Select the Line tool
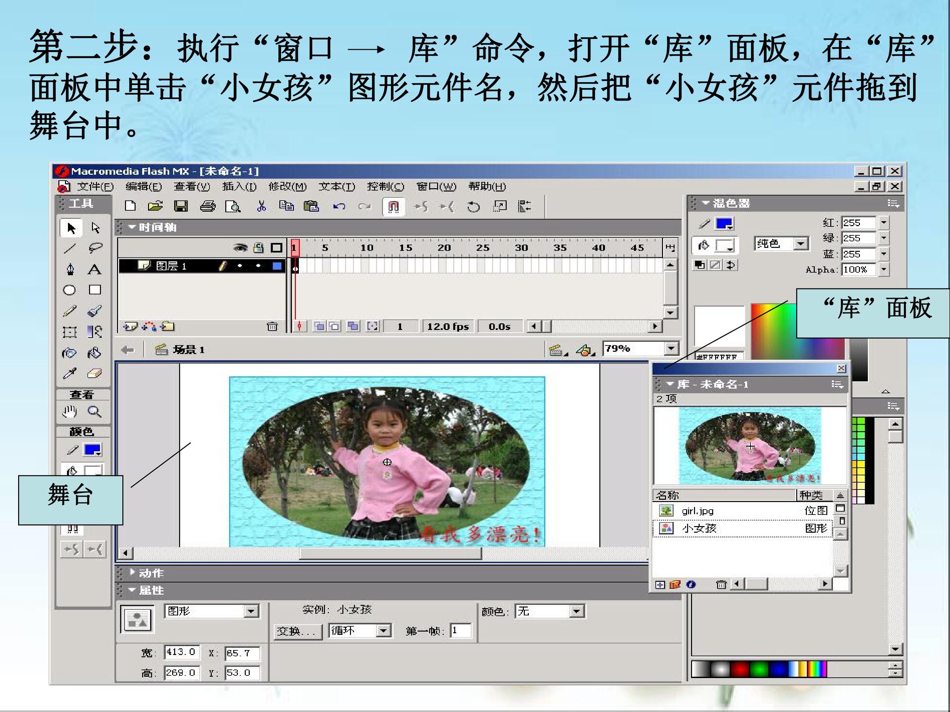 [x=70, y=248]
